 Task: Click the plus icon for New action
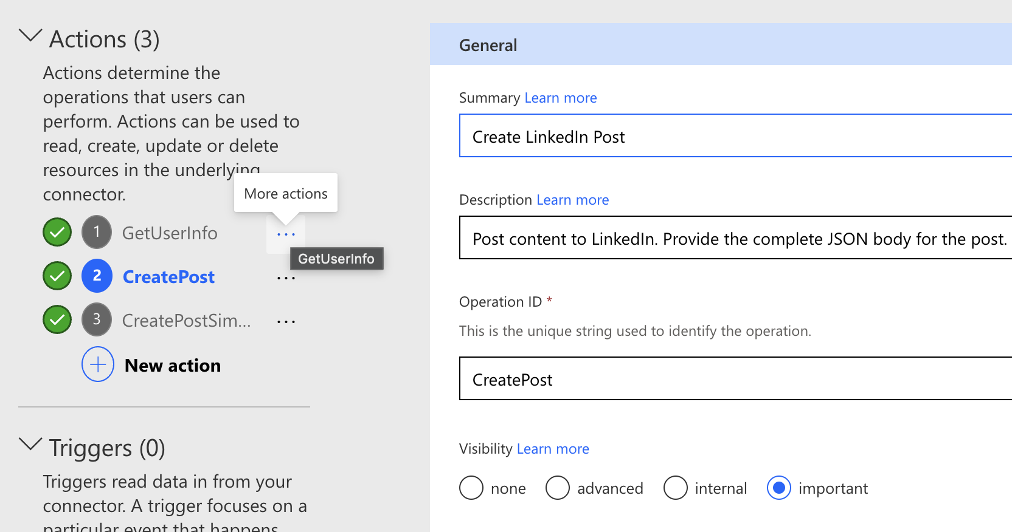click(x=98, y=364)
